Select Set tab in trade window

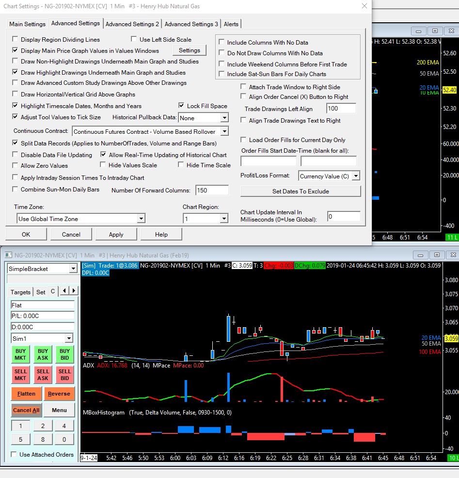[x=41, y=292]
